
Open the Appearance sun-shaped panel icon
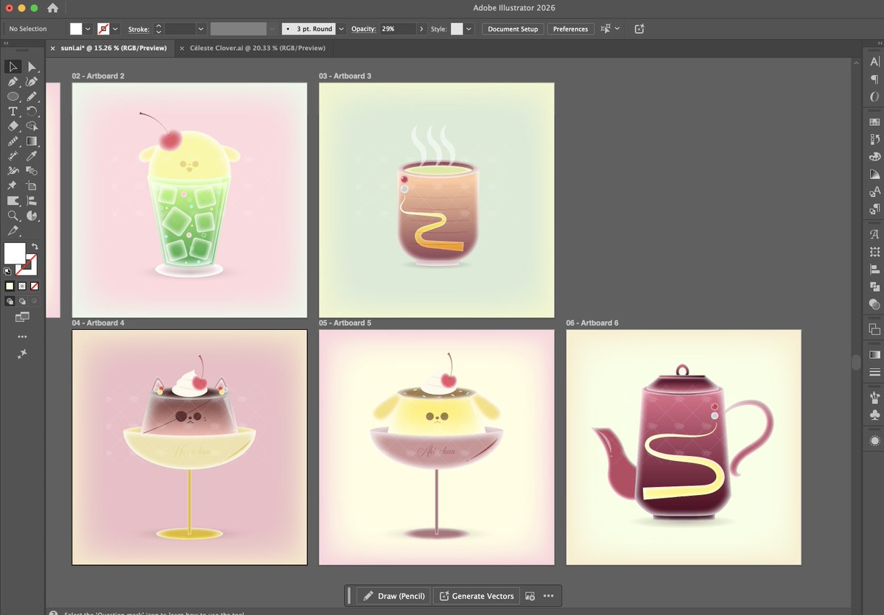point(874,440)
